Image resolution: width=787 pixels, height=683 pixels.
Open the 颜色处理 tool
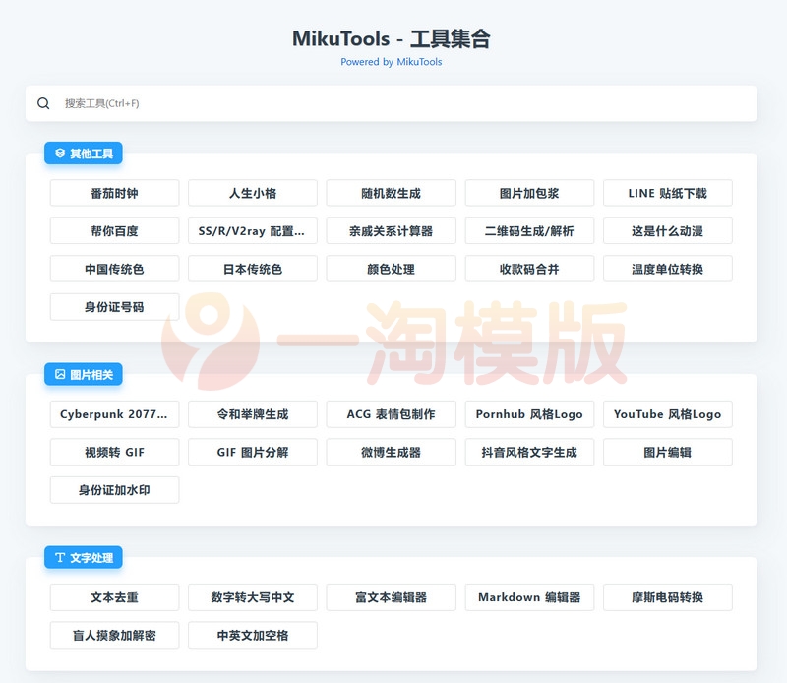(391, 269)
